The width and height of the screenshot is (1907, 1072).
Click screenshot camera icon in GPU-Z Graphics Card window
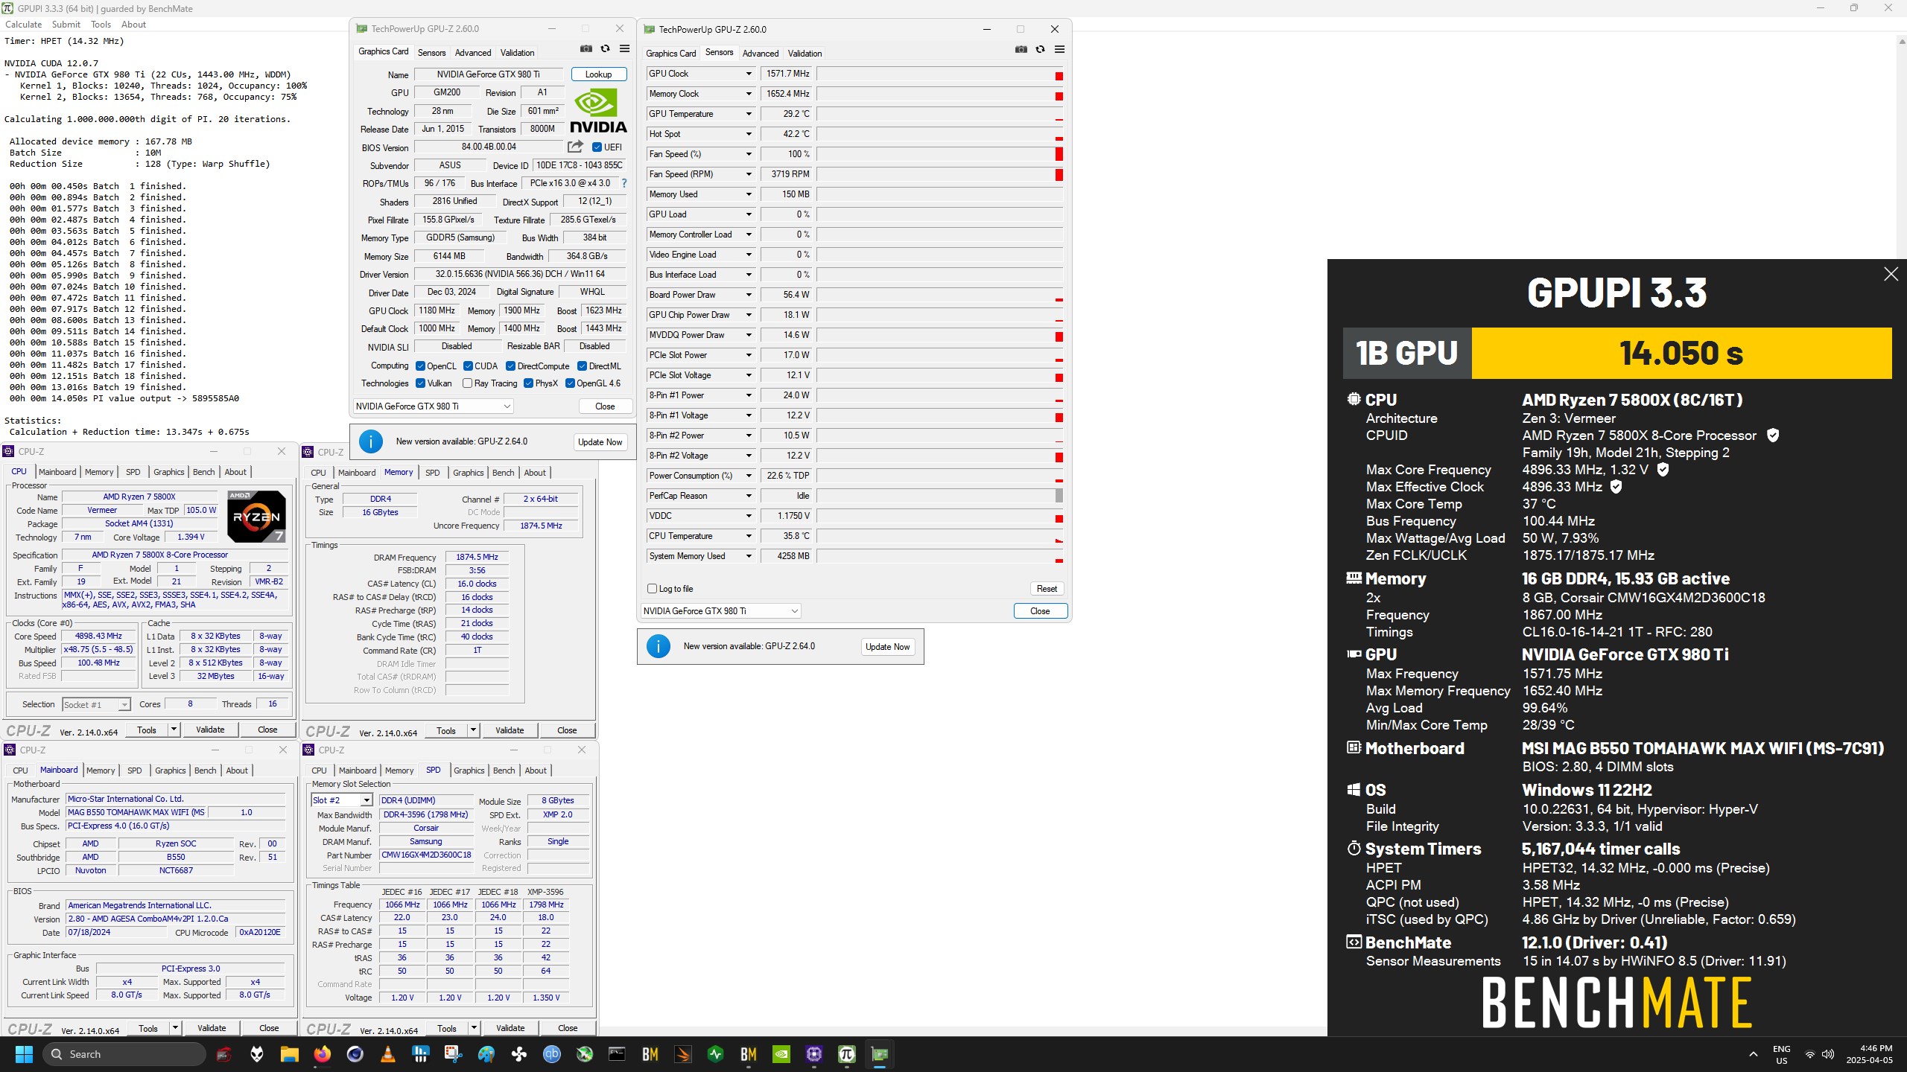tap(586, 49)
